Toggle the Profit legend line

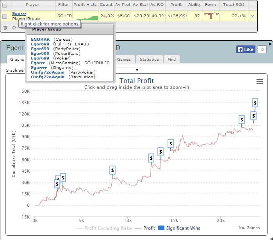(145, 228)
